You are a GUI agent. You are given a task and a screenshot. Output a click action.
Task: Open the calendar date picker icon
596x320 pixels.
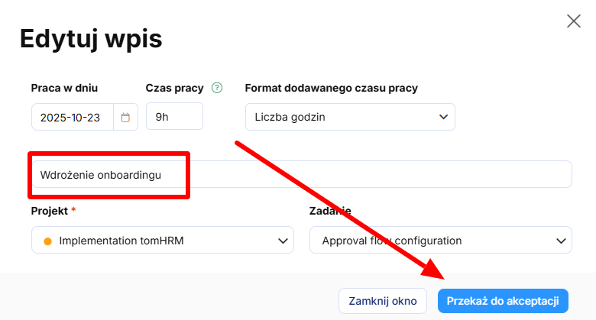coord(125,118)
